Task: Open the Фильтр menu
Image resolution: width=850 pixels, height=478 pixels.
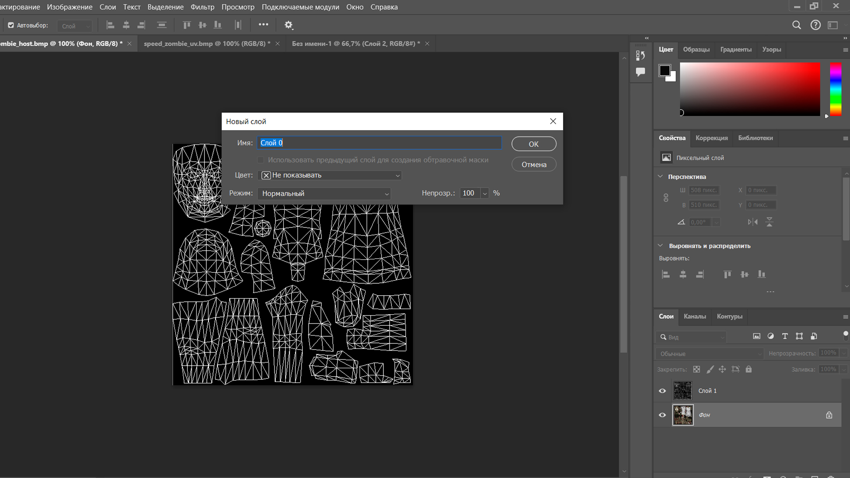Action: (x=202, y=7)
